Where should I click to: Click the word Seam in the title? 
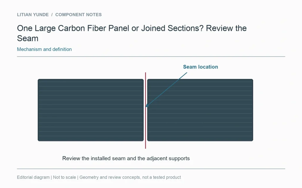pos(27,38)
